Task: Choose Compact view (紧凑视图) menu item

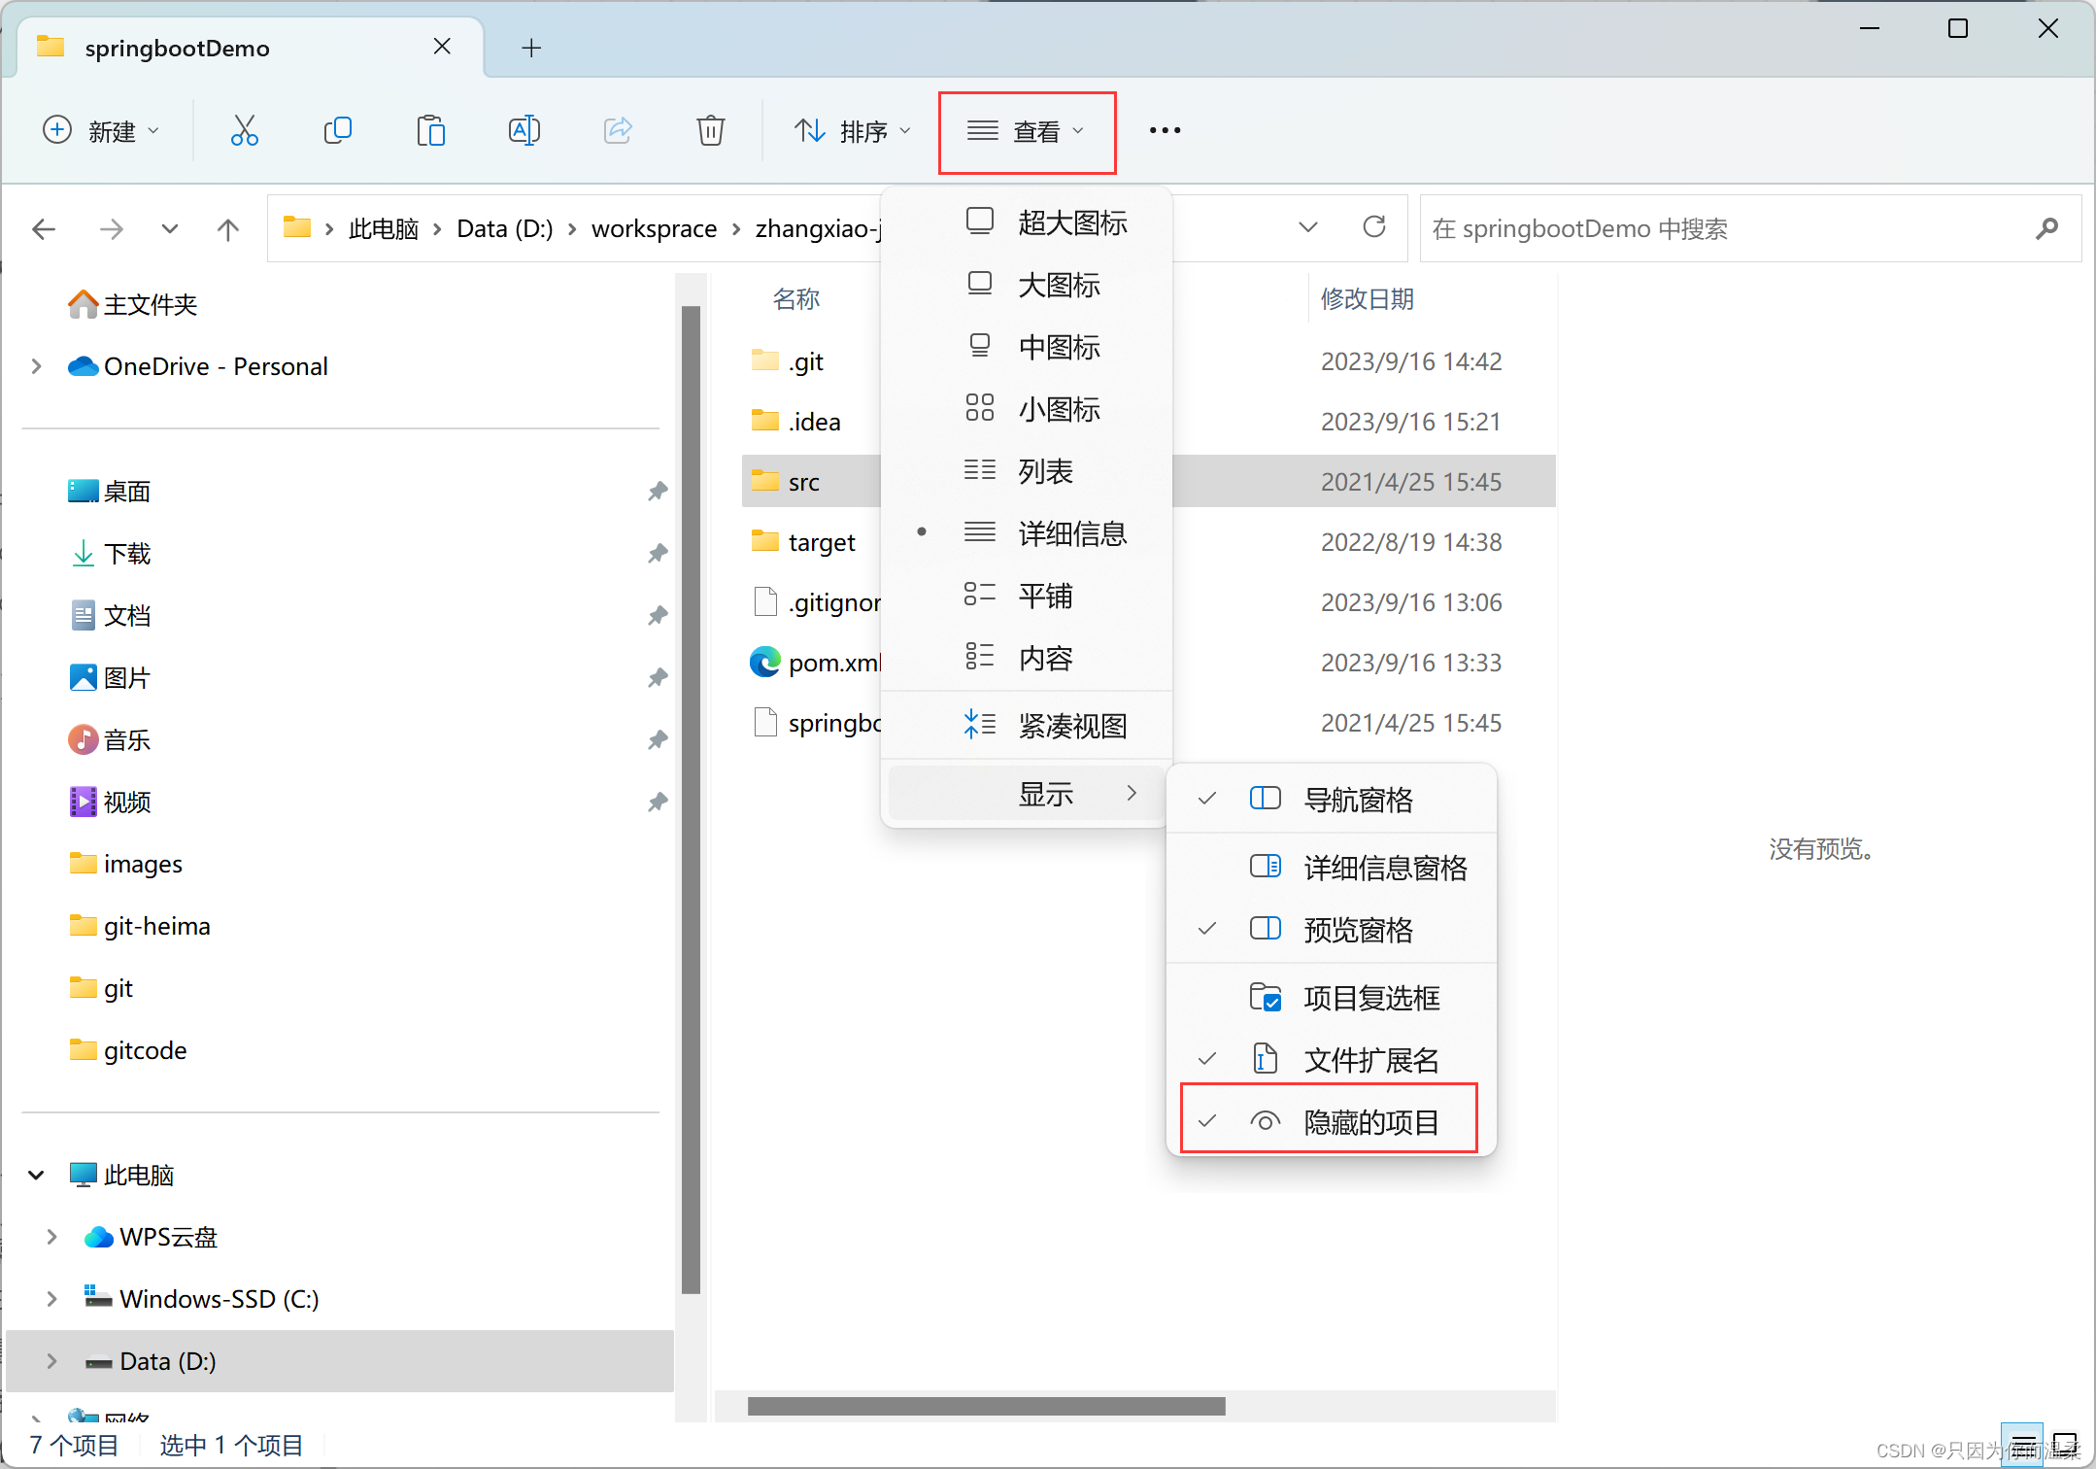Action: [1071, 726]
